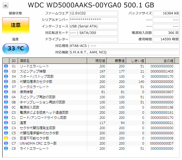Select the シークエラーレート row

coord(89,87)
